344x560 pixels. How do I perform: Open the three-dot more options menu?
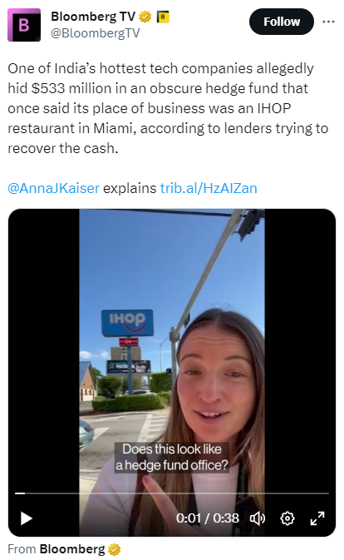[x=328, y=22]
